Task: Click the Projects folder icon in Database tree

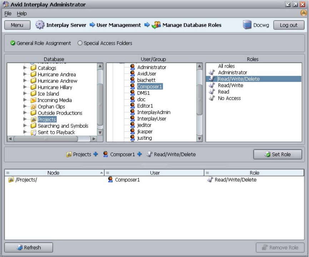Action: [x=34, y=119]
